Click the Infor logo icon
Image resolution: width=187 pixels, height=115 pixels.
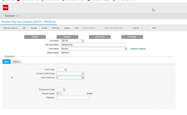6,8
